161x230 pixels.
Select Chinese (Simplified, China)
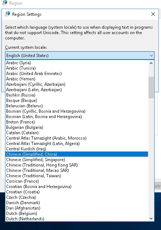77,154
